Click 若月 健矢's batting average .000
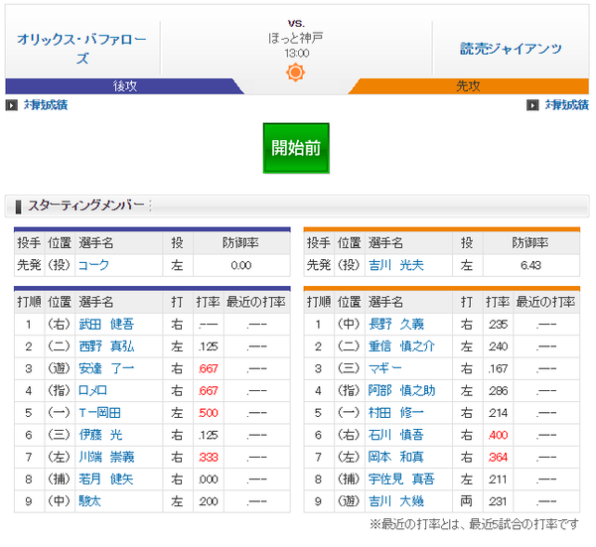Screen dimensions: 596x547 209,479
